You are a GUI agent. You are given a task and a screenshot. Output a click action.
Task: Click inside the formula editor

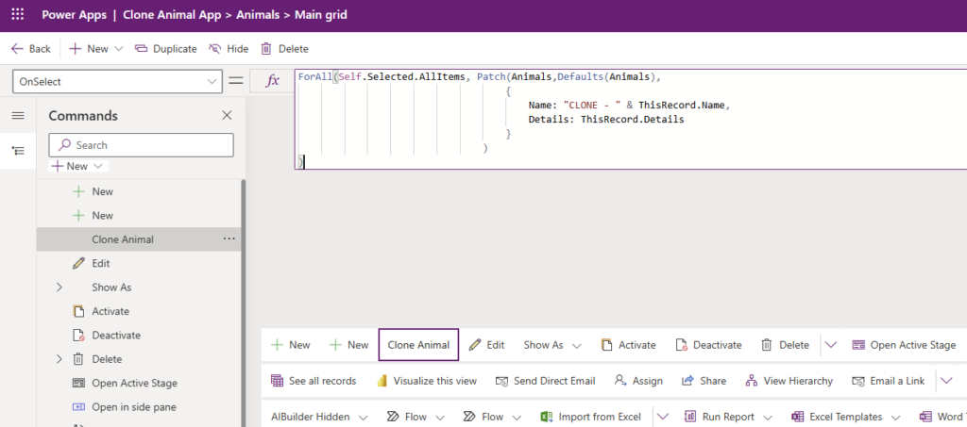tap(630, 119)
